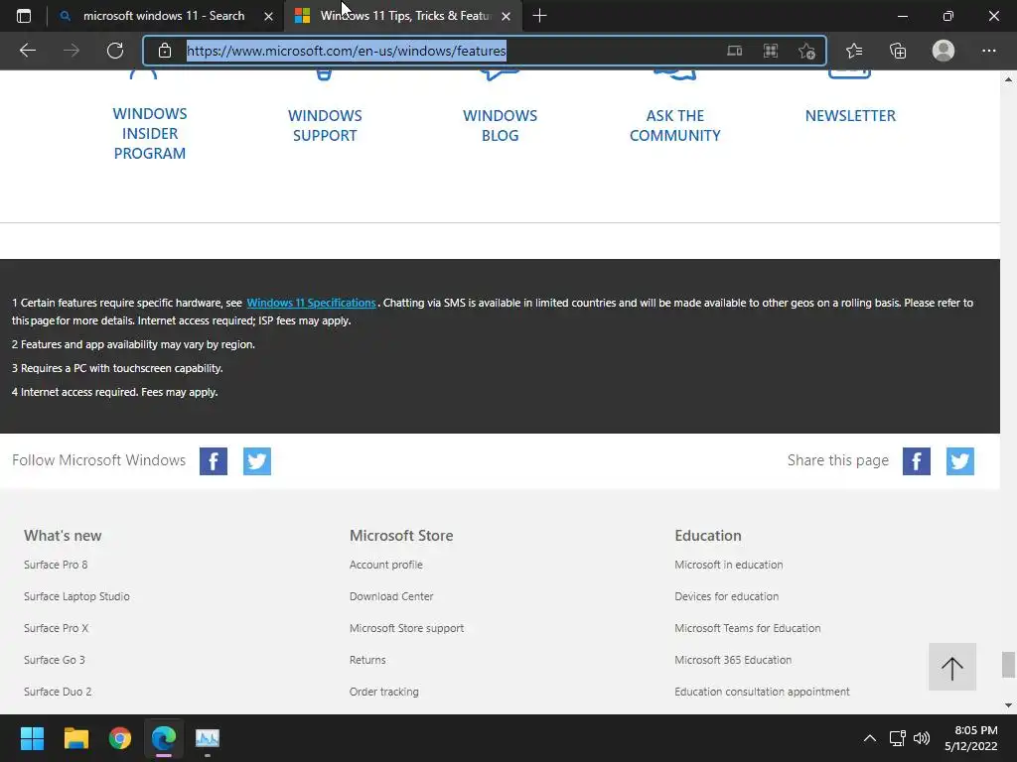
Task: Click the QR code / apps icon in address bar
Action: [x=771, y=51]
